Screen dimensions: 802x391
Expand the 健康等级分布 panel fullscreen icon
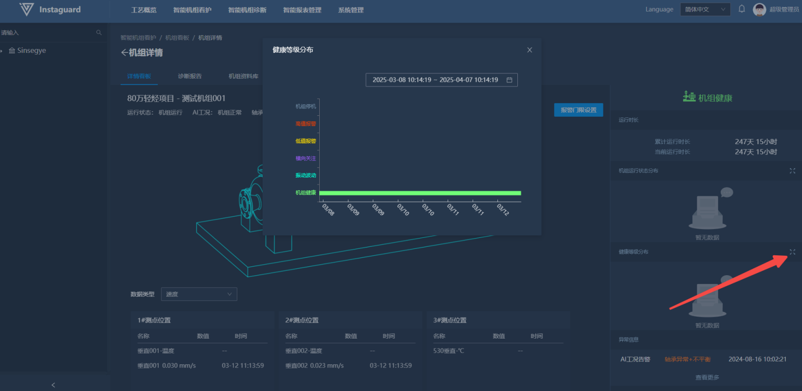click(x=792, y=252)
